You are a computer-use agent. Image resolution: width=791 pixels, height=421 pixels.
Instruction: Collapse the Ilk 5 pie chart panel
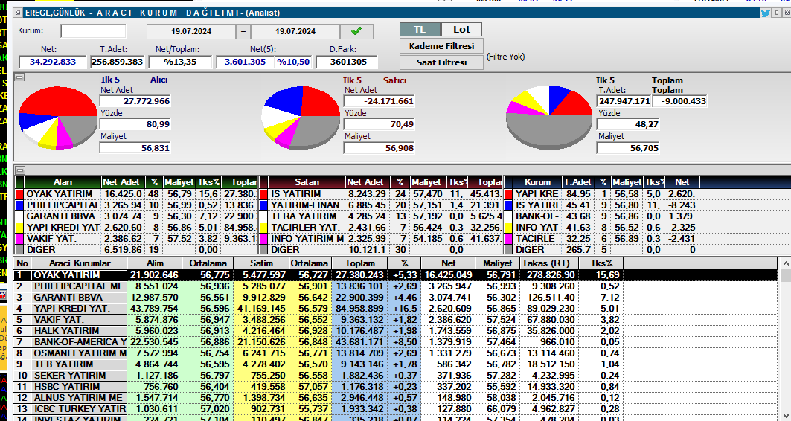pyautogui.click(x=19, y=77)
